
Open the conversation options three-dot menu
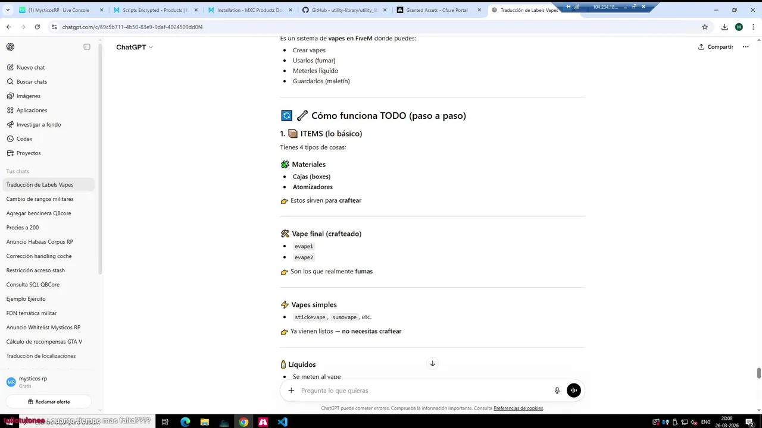click(x=745, y=47)
